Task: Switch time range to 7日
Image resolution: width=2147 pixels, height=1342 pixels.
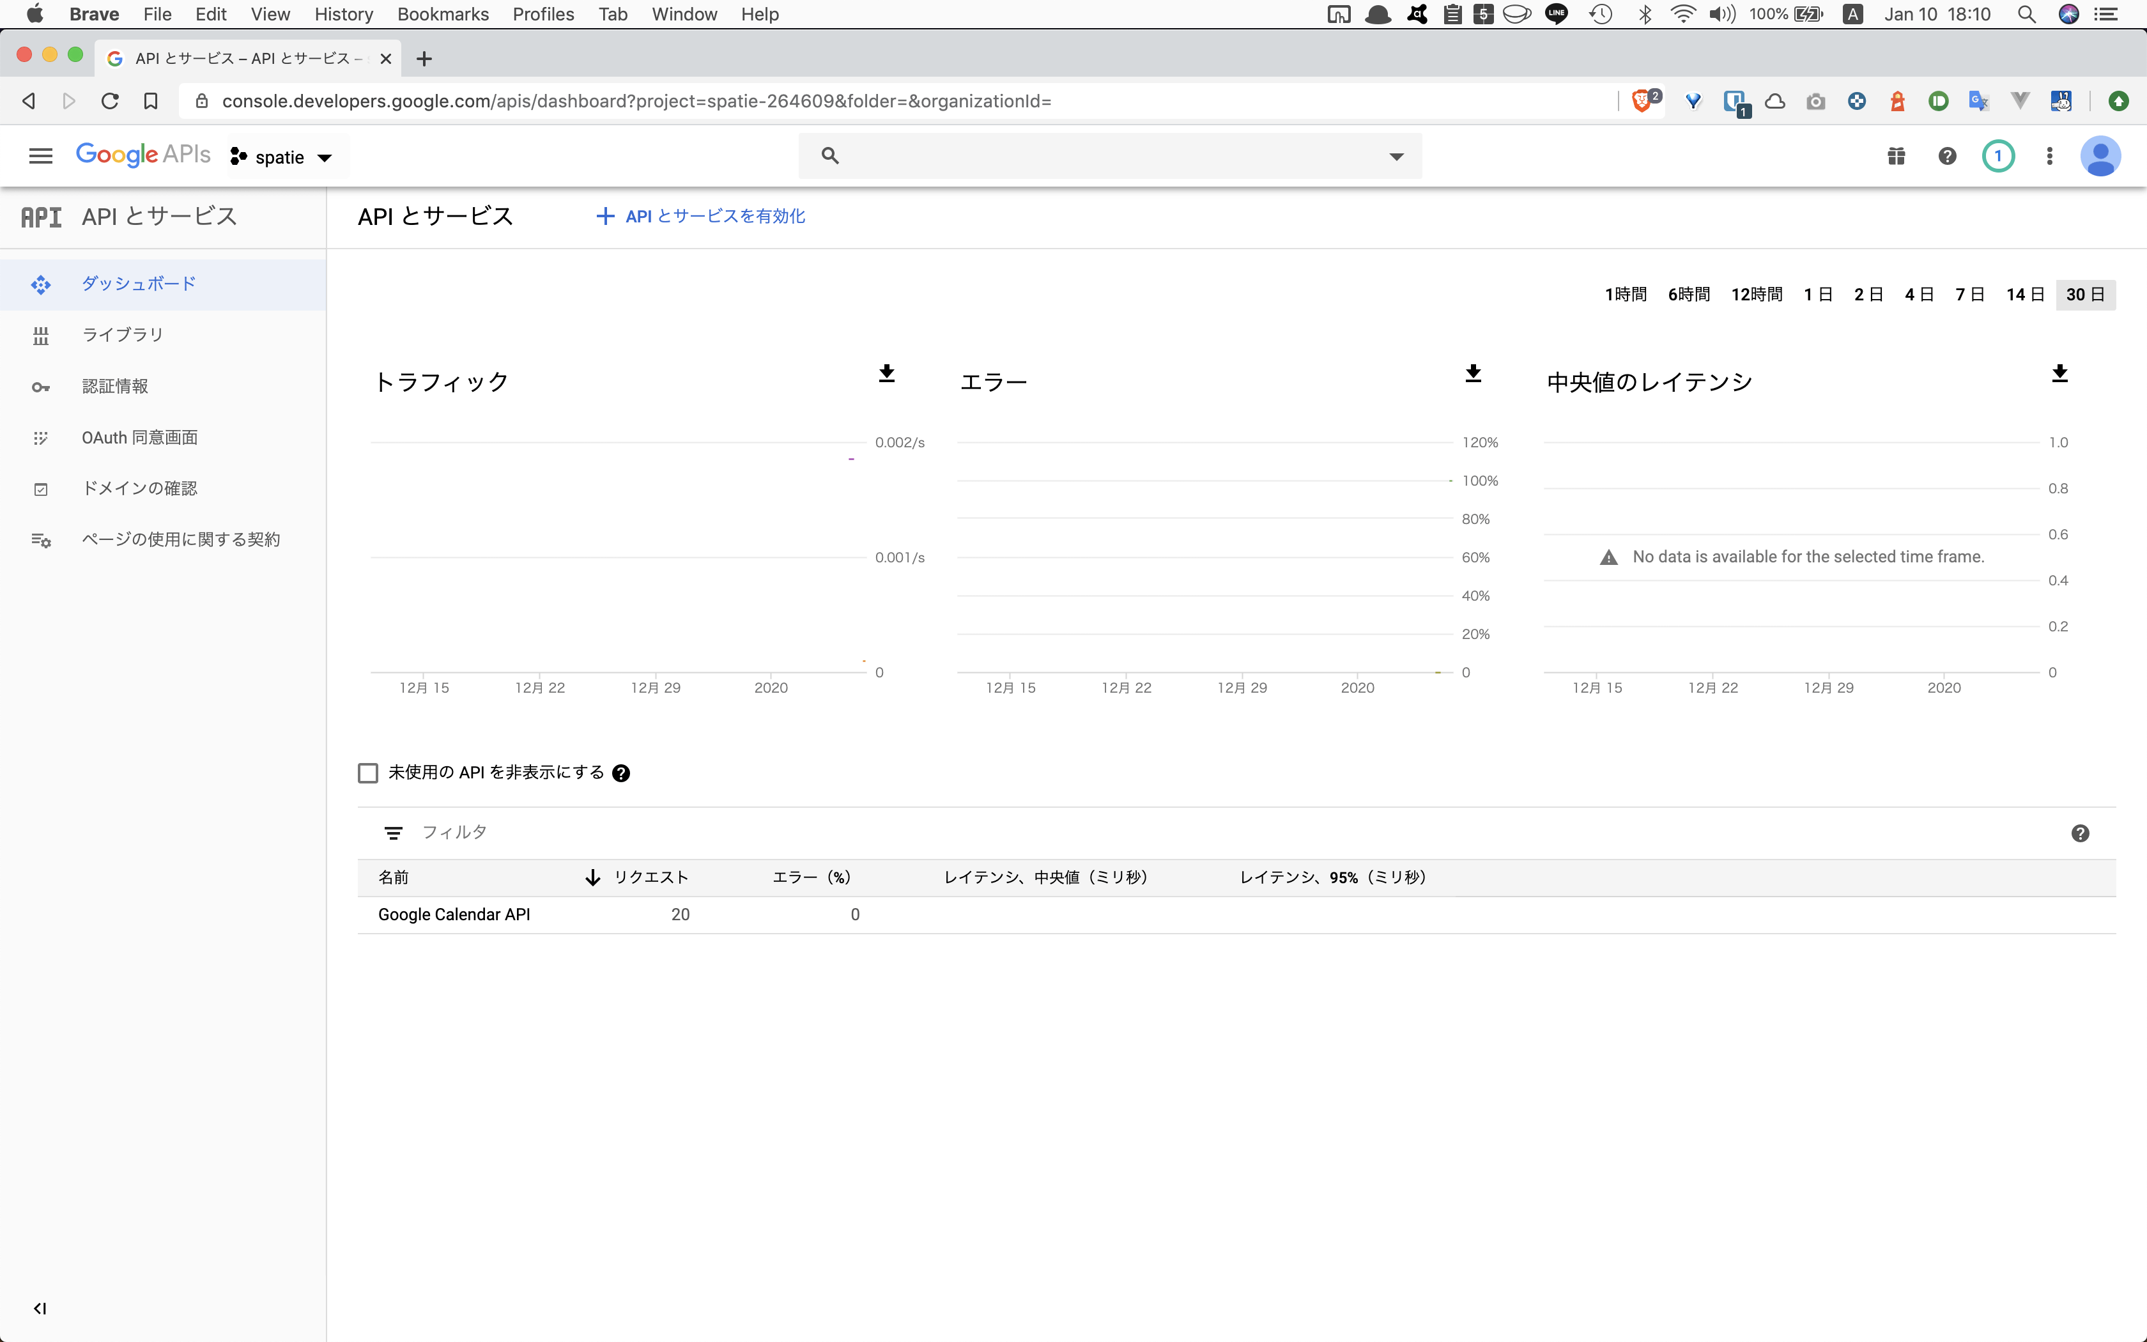Action: pos(1969,294)
